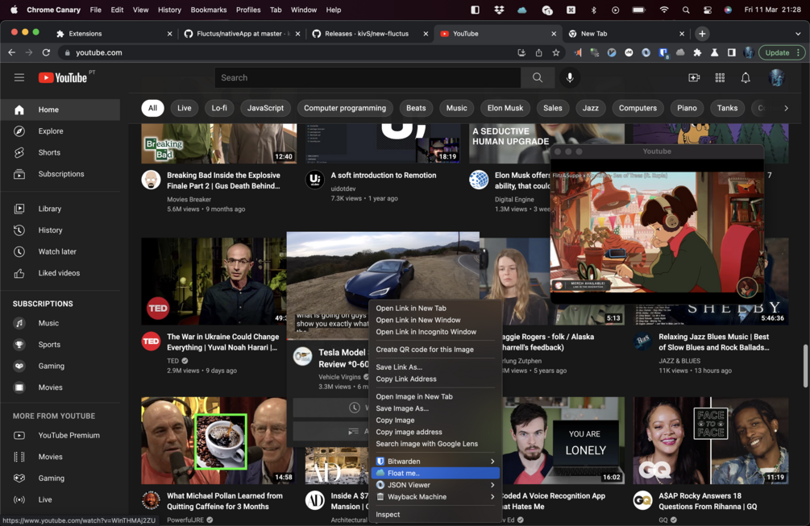
Task: Click the page vertical scrollbar
Action: [805, 366]
